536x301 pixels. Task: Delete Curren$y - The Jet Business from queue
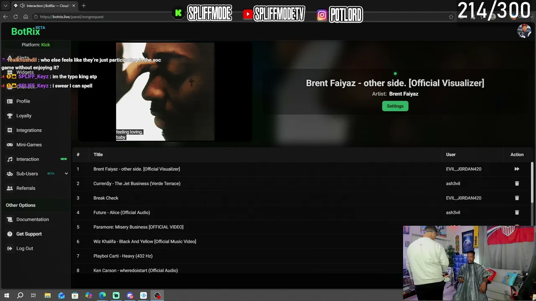[517, 184]
